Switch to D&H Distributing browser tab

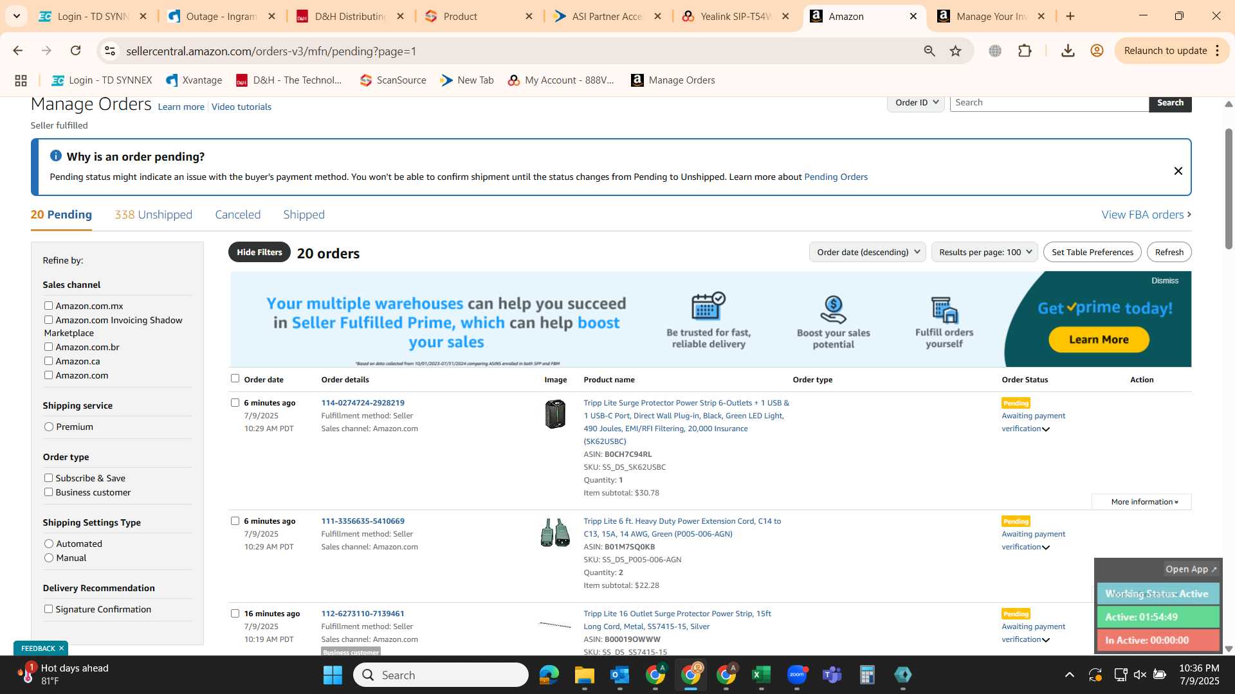351,16
